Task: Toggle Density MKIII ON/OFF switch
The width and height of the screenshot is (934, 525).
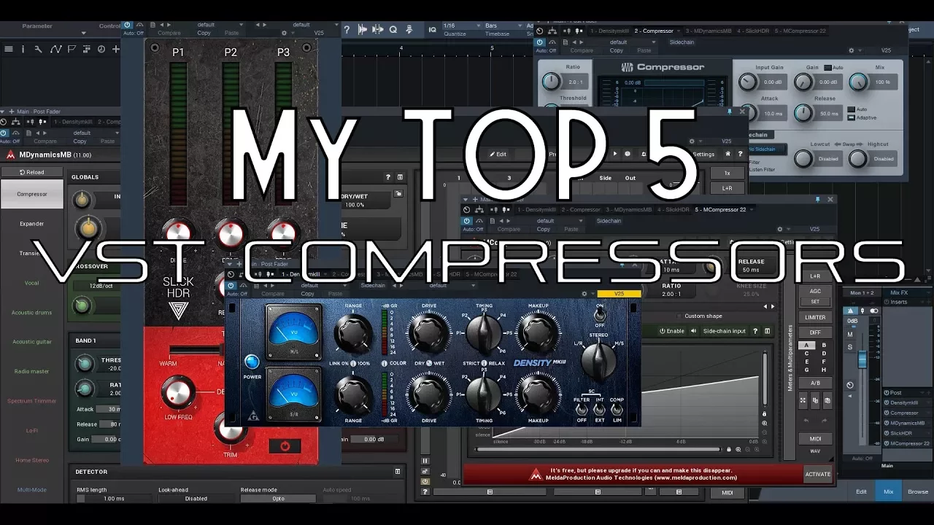Action: coord(600,316)
